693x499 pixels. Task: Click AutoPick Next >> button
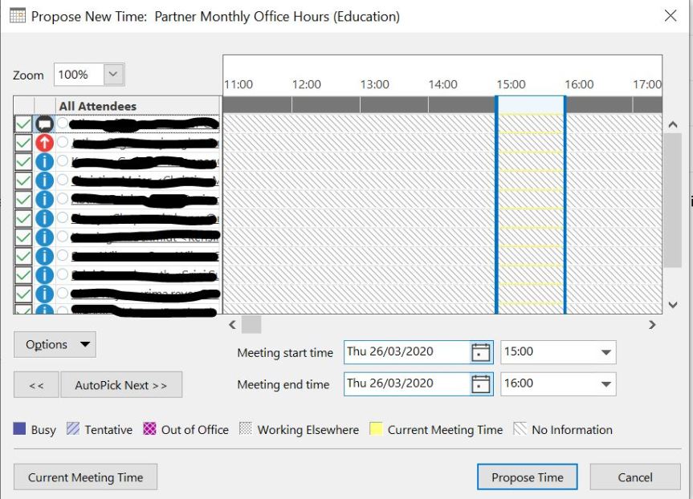121,385
